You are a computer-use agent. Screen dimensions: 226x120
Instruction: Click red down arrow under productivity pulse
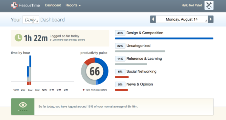[x=84, y=90]
